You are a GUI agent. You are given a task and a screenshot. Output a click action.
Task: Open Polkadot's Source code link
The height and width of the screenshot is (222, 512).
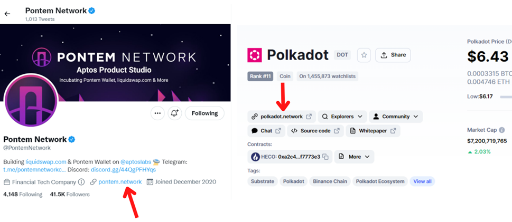point(315,131)
